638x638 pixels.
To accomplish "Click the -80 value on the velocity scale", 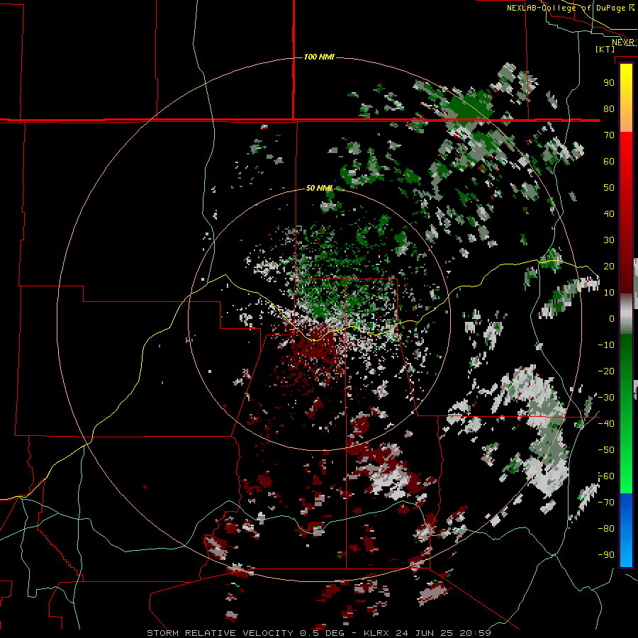I will tap(606, 529).
